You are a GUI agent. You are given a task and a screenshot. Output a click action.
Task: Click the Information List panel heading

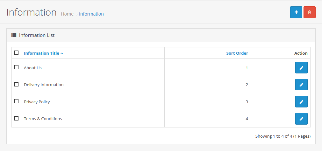(x=37, y=35)
